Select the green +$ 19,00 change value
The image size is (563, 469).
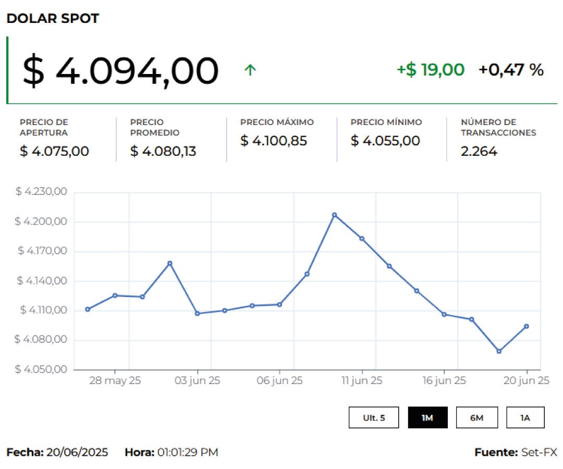(430, 70)
